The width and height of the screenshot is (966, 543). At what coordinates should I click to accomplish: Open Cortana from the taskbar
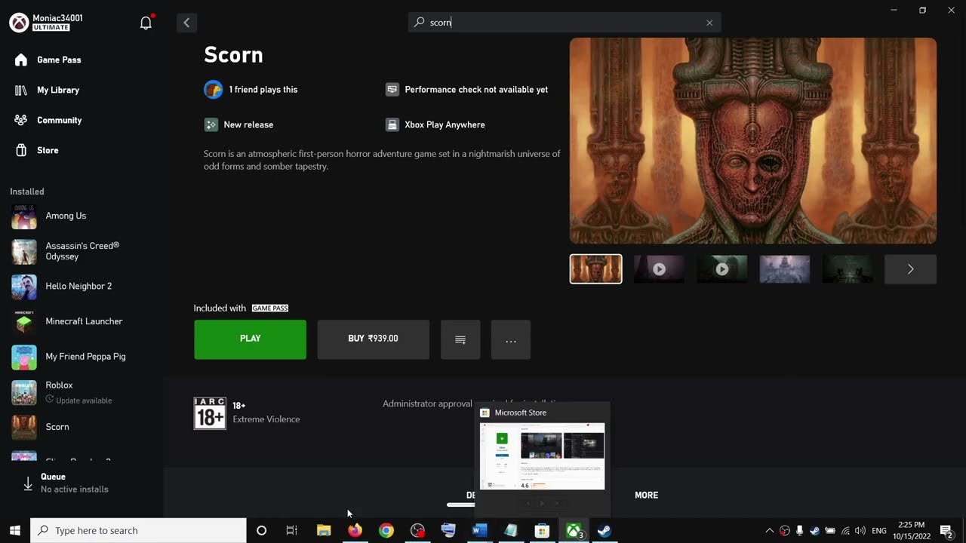coord(261,531)
